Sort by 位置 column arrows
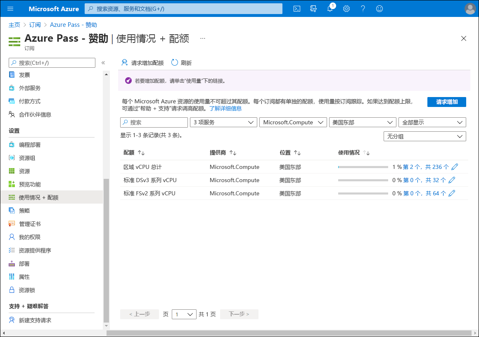 tap(297, 153)
